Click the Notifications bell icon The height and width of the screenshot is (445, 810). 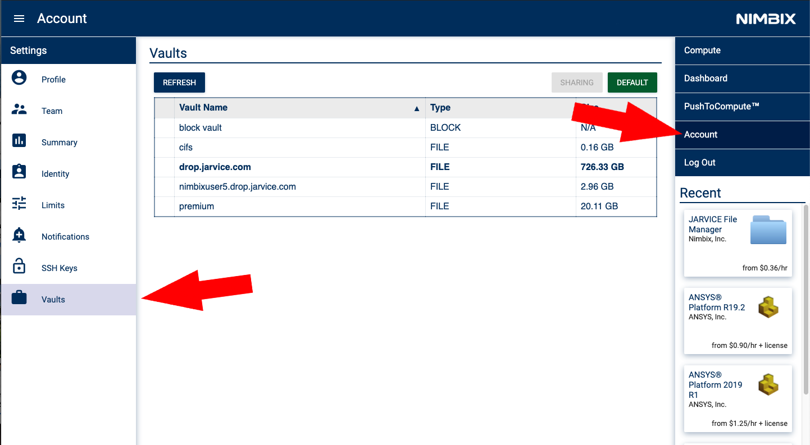[19, 235]
